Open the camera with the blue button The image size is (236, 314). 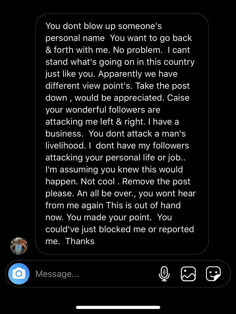tap(19, 274)
